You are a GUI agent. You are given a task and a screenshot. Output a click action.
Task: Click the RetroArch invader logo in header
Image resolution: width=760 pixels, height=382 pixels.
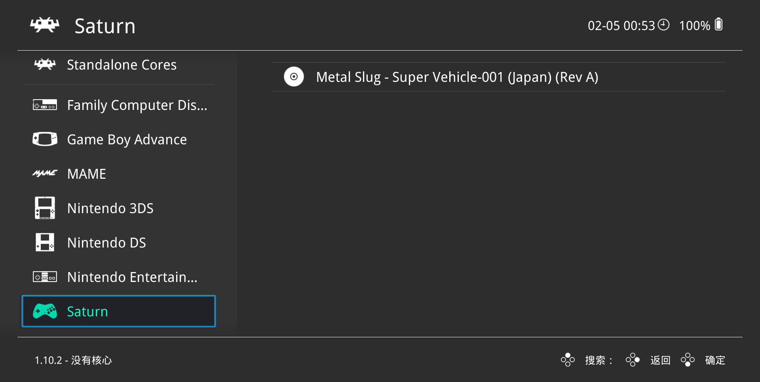tap(45, 25)
